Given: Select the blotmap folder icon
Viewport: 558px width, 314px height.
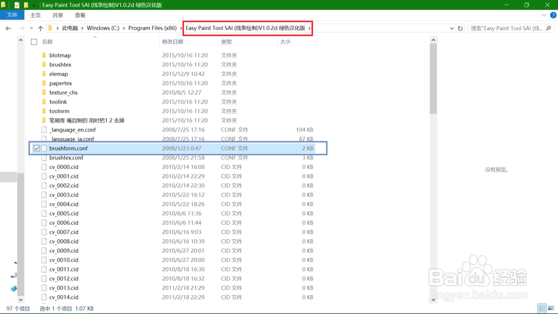Looking at the screenshot, I should [44, 55].
